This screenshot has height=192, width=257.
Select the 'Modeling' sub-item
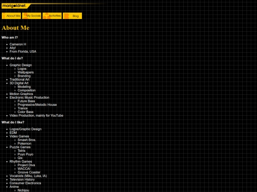tap(24, 87)
